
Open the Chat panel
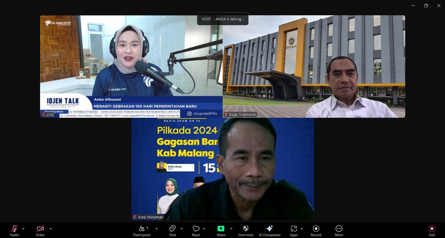pos(172,230)
